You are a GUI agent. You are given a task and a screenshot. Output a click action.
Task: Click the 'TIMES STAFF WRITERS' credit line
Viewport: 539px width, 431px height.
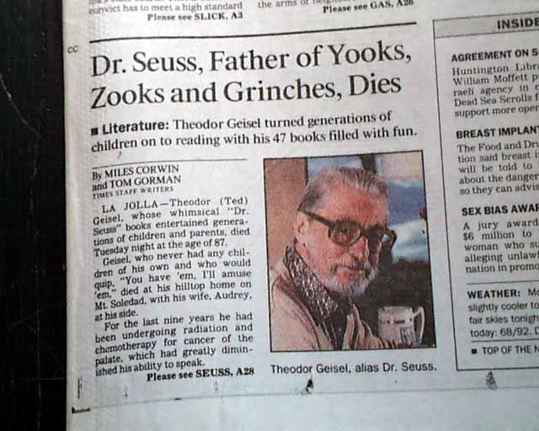coord(133,192)
